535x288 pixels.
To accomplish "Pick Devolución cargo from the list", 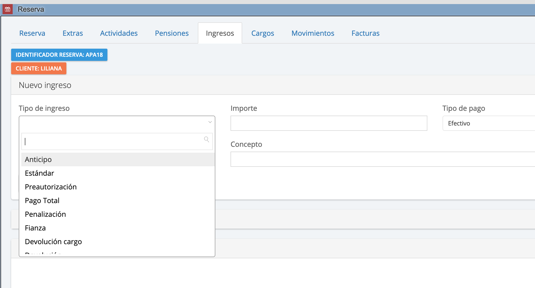I will [53, 242].
